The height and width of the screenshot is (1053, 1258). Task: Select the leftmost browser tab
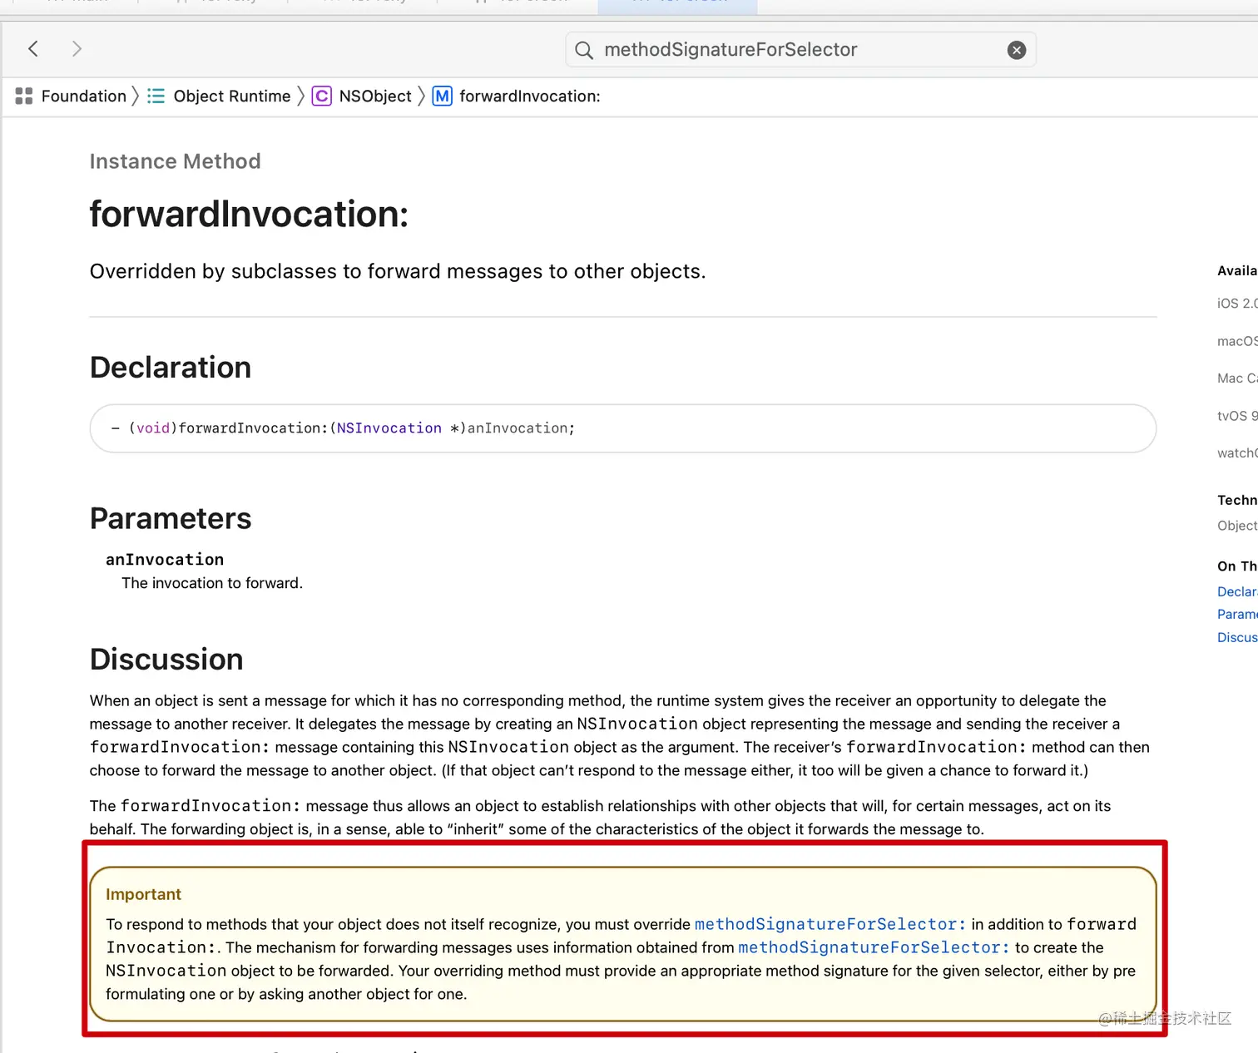(x=75, y=3)
